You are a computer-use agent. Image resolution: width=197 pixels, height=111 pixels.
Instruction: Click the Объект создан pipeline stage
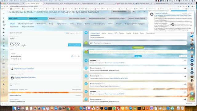click(38, 18)
